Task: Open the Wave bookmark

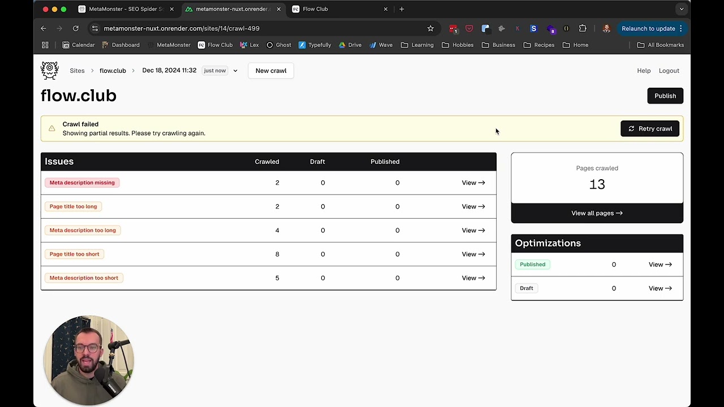Action: pos(381,45)
